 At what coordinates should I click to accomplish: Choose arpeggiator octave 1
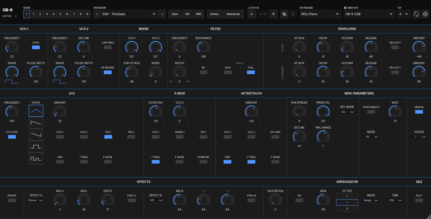point(347,196)
